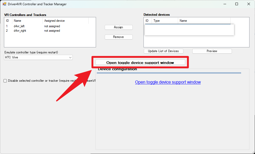Click Update List of Devices button
255x154 pixels.
point(163,51)
